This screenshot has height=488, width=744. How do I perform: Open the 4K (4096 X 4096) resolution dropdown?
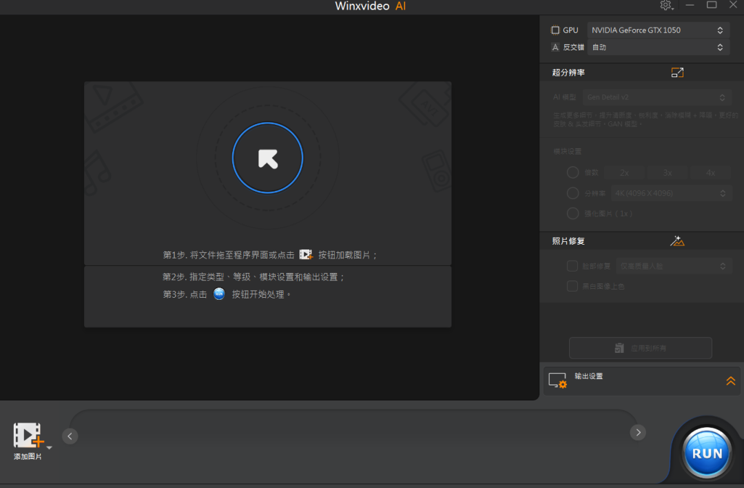coord(670,193)
